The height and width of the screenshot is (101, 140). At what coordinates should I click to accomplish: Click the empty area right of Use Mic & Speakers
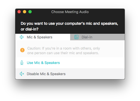[x=92, y=63]
